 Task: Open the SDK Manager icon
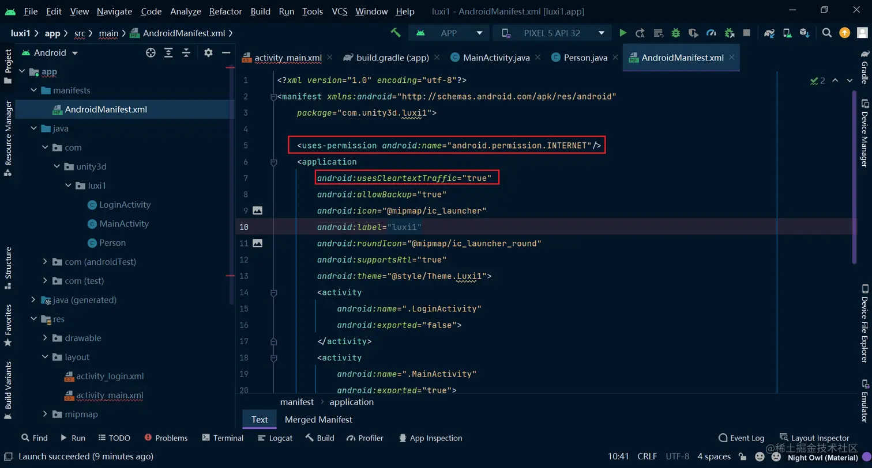pyautogui.click(x=805, y=33)
